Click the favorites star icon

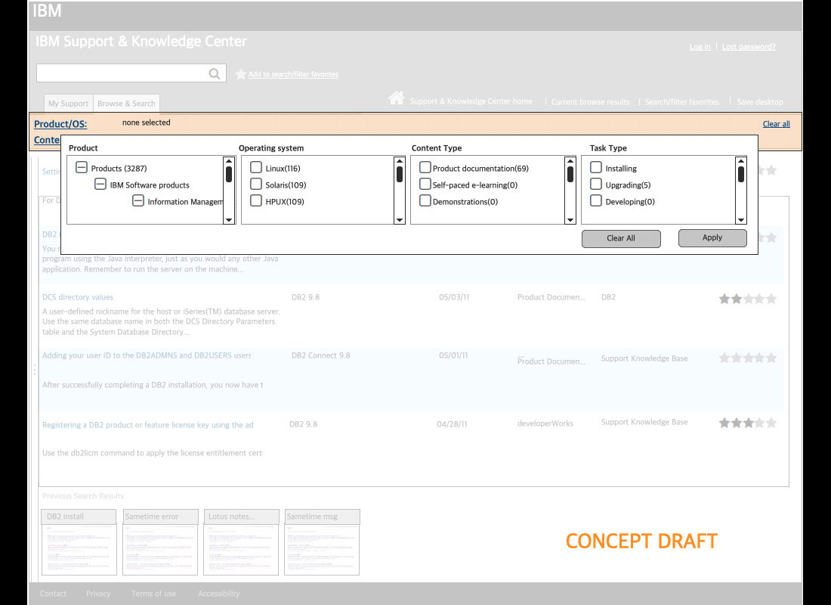click(240, 74)
